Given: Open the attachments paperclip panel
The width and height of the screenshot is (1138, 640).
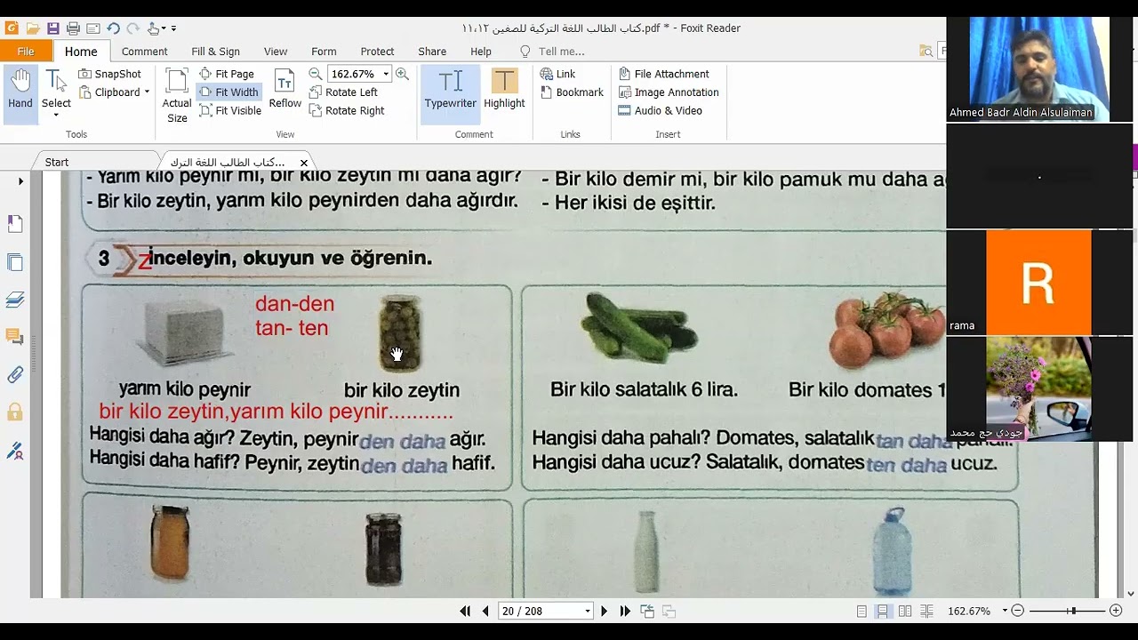Looking at the screenshot, I should 15,375.
